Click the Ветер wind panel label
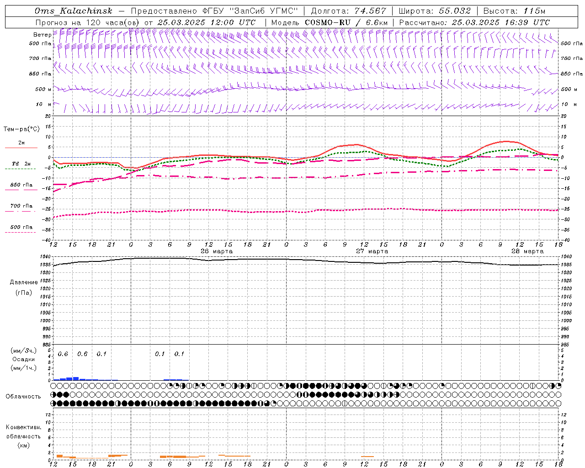585x468 pixels. point(42,35)
